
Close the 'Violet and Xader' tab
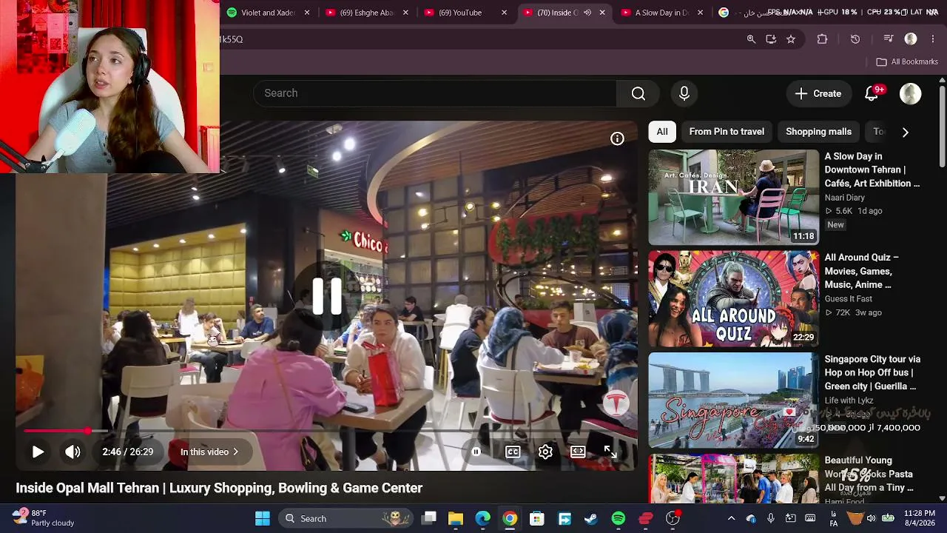click(307, 13)
